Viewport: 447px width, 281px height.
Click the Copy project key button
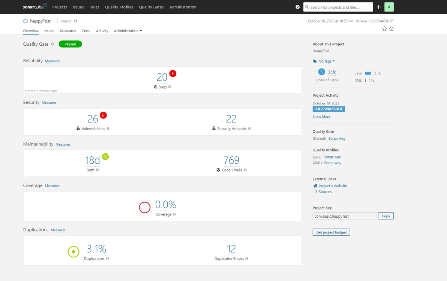[x=386, y=216]
